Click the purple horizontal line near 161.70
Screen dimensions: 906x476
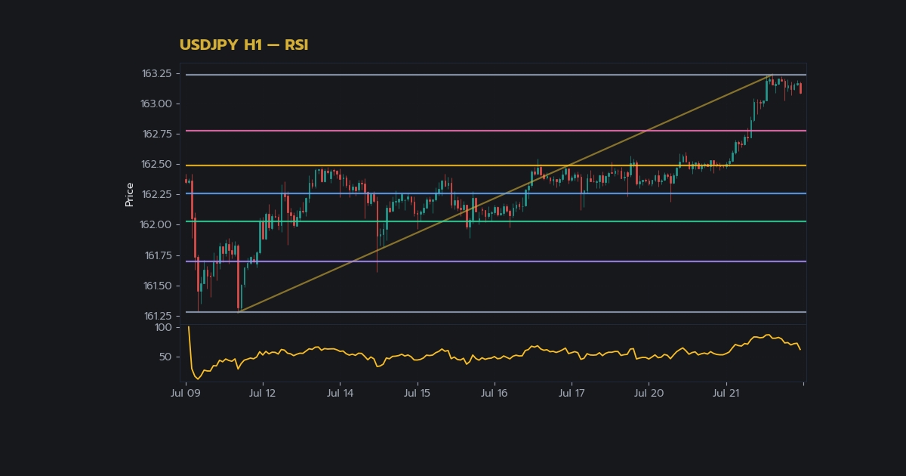(x=494, y=261)
